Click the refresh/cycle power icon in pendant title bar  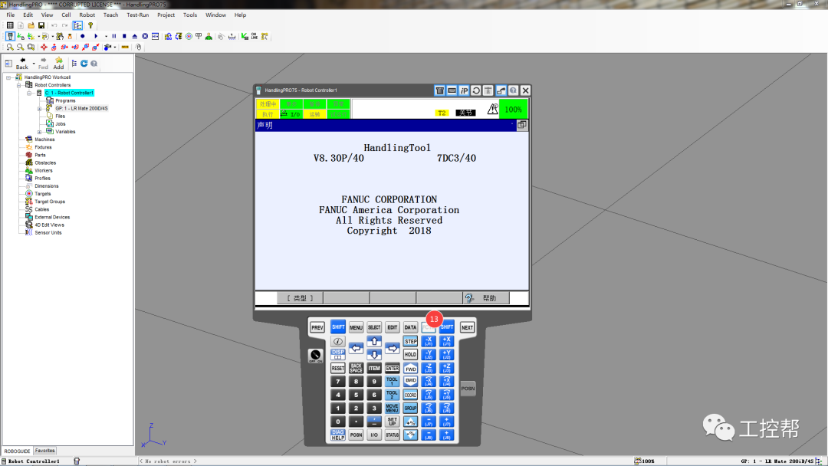coord(476,90)
